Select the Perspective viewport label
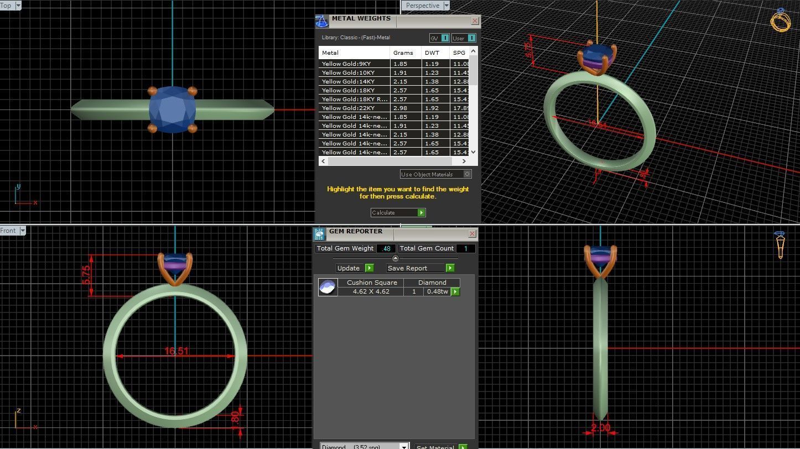 (423, 6)
